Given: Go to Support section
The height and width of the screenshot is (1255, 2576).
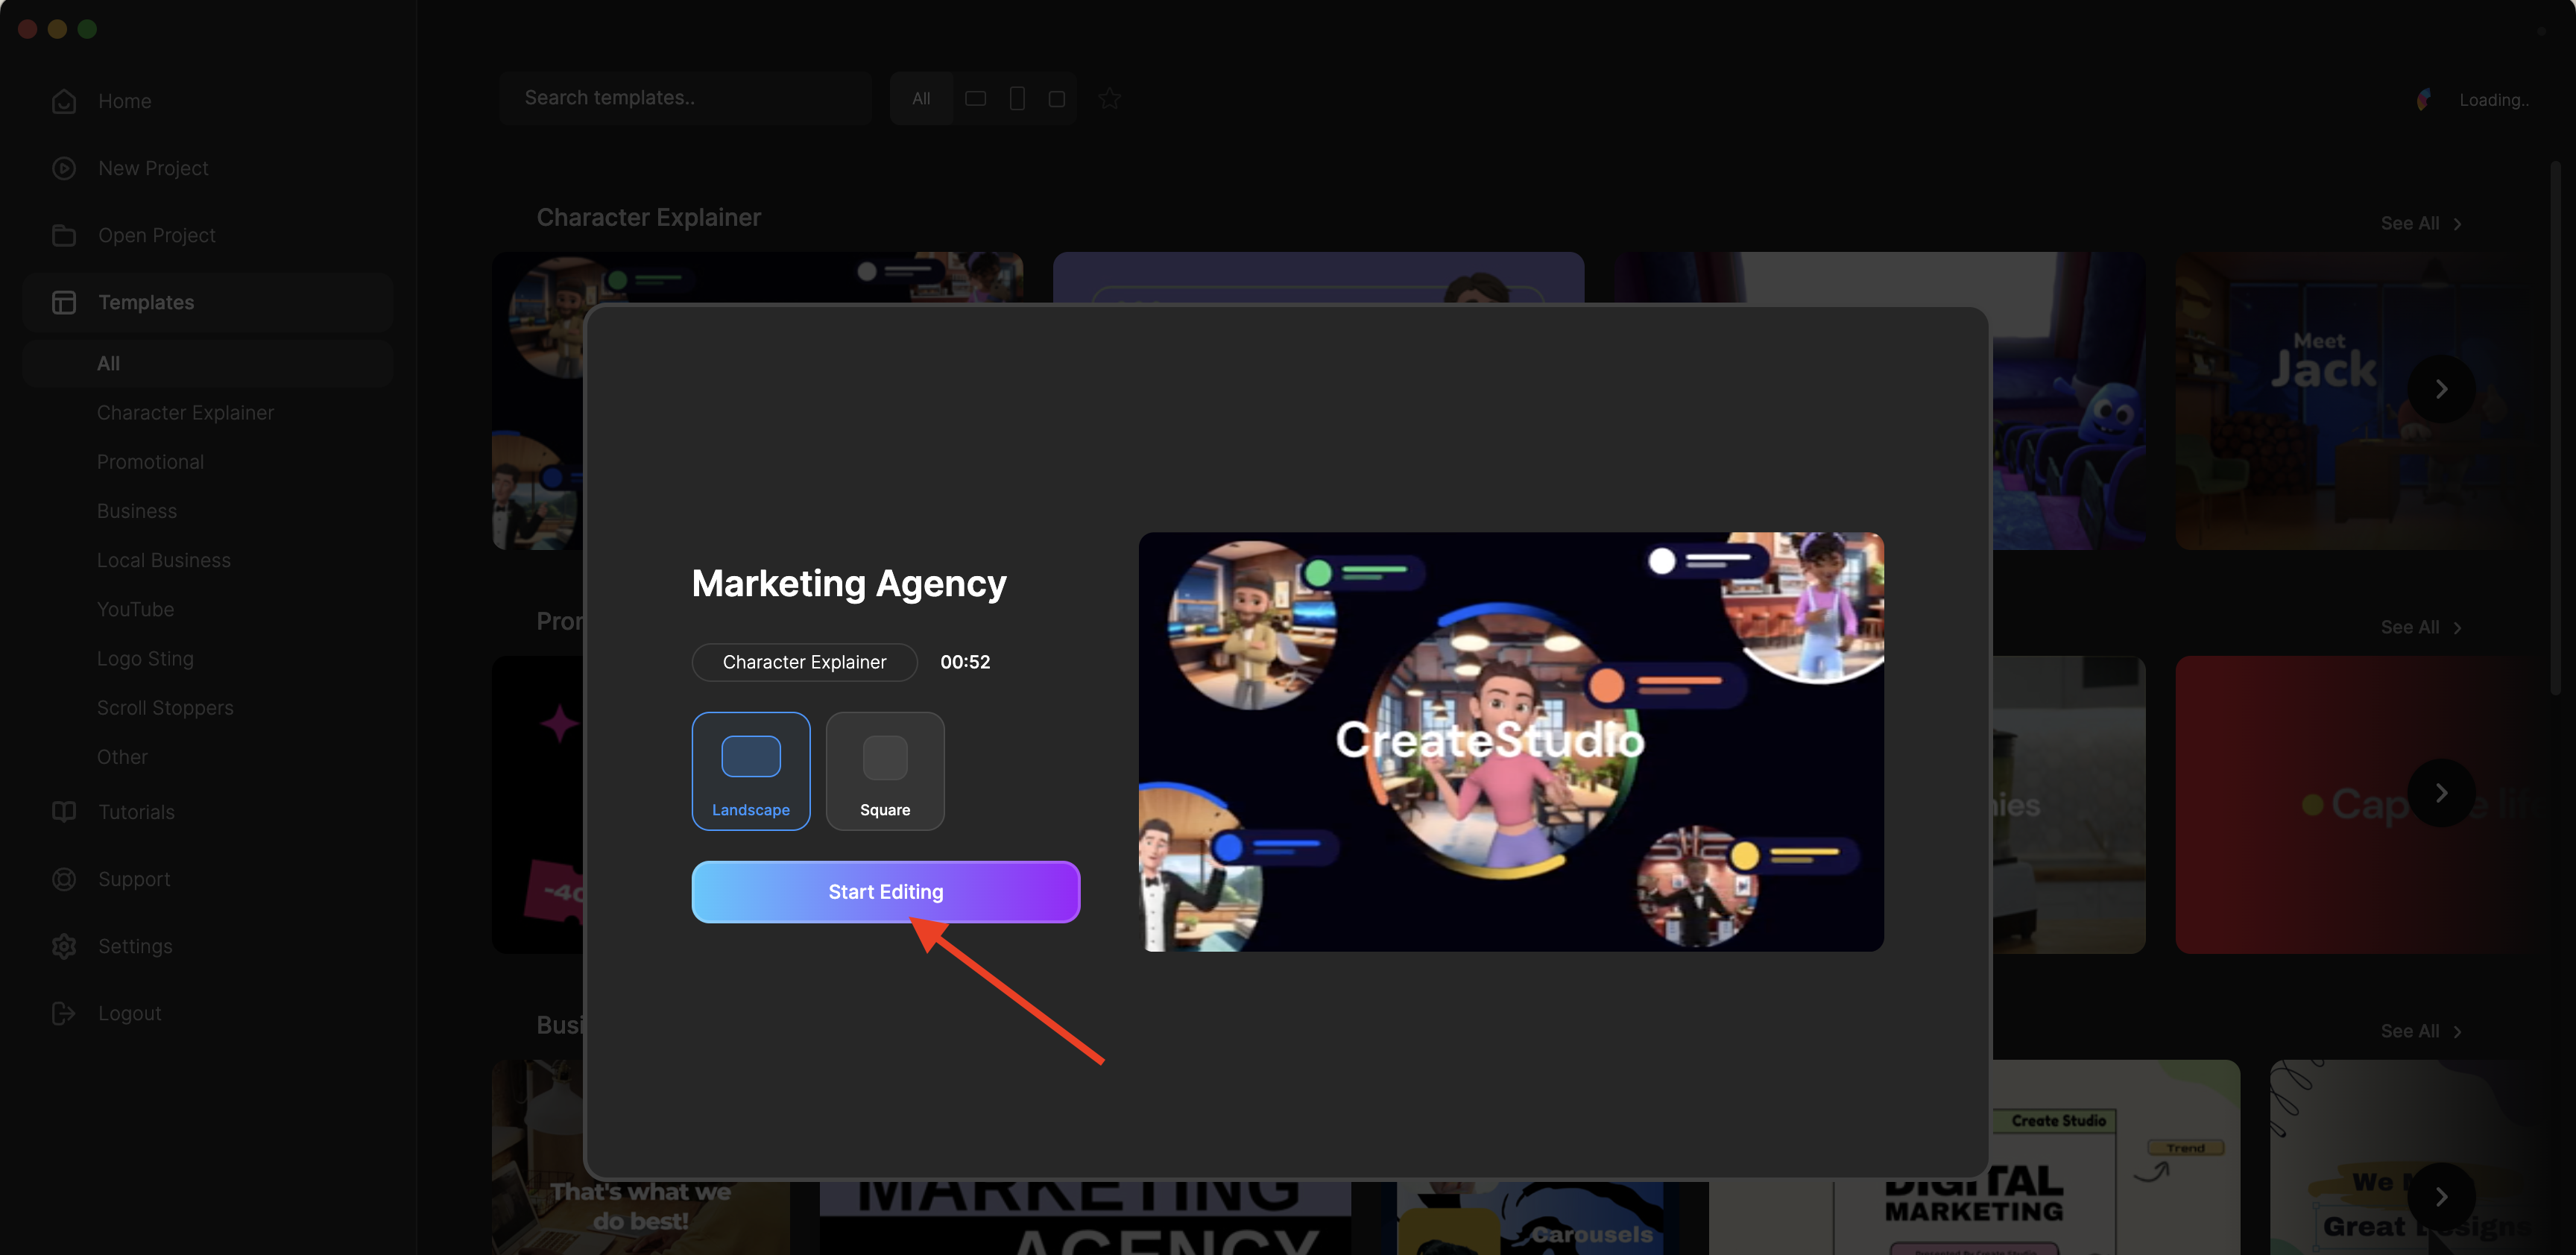Looking at the screenshot, I should [134, 879].
